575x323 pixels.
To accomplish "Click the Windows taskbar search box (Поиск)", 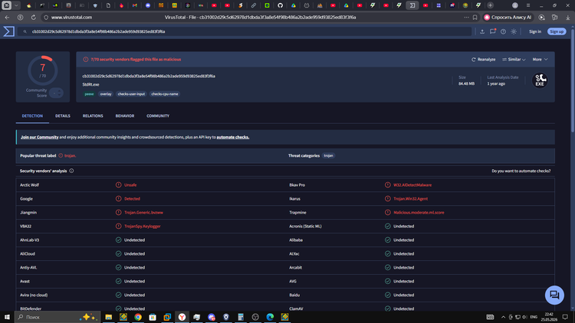I will point(58,317).
